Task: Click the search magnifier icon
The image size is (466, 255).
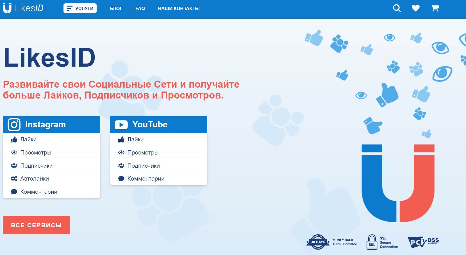Action: coord(397,8)
